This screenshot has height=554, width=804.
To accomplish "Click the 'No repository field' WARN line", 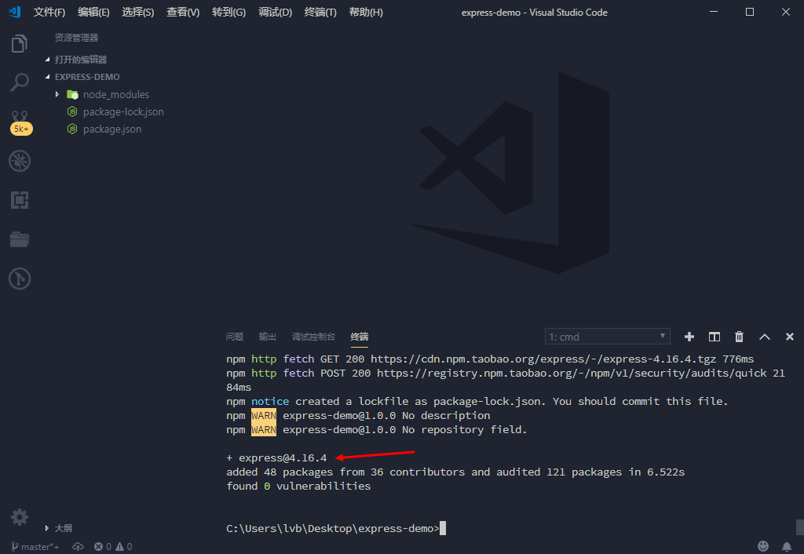I will [377, 429].
